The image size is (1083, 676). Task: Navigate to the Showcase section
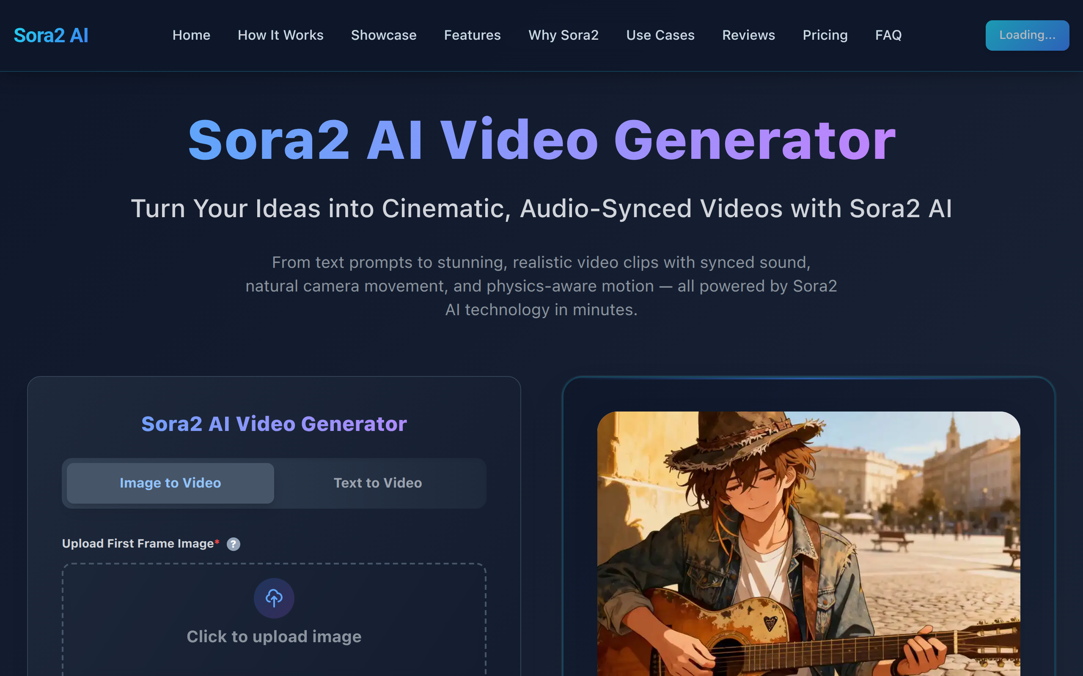pos(384,35)
